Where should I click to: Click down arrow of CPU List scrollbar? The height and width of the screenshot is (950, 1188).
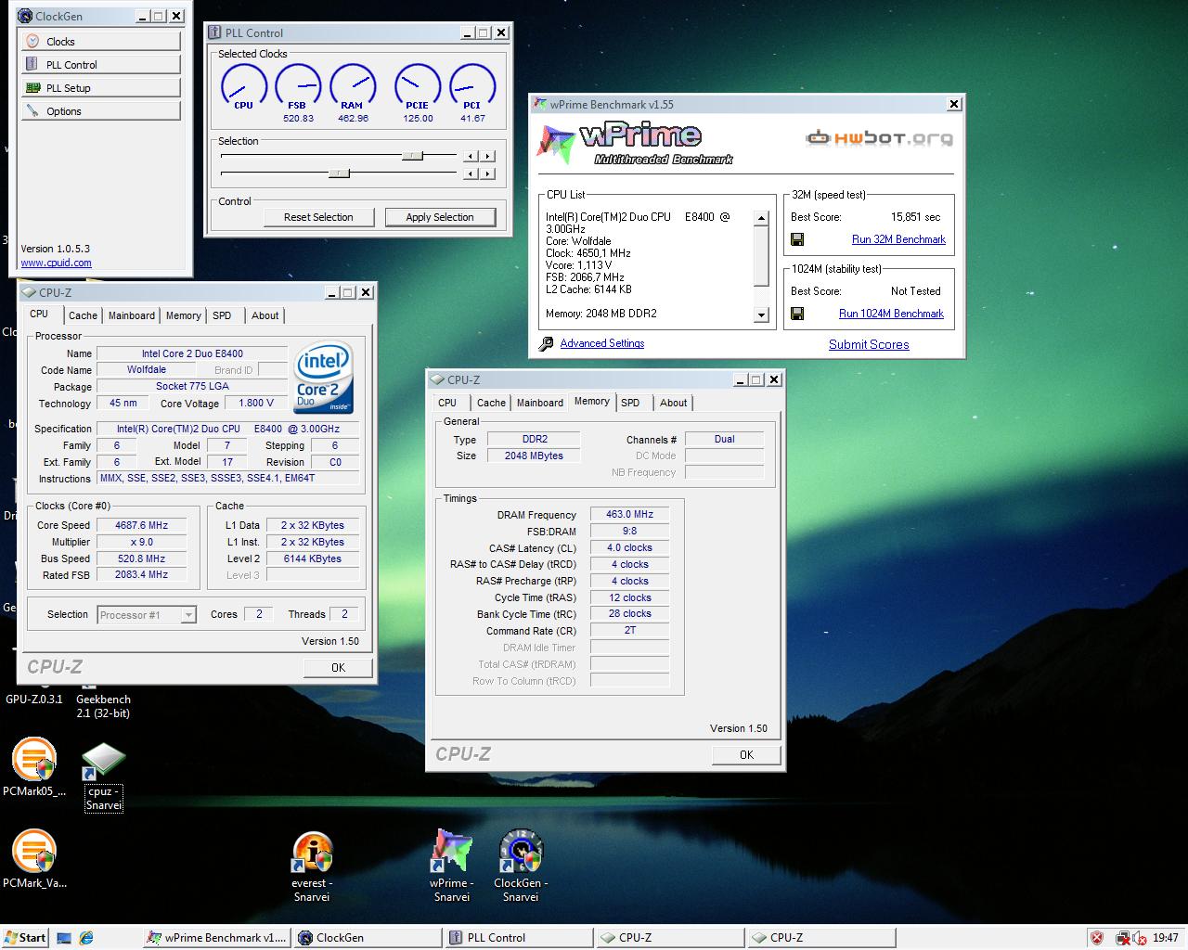pos(762,315)
